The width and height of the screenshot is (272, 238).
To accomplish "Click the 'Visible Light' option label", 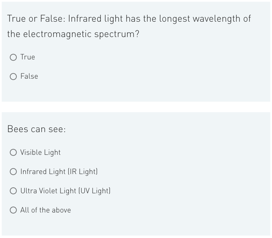I will click(41, 152).
